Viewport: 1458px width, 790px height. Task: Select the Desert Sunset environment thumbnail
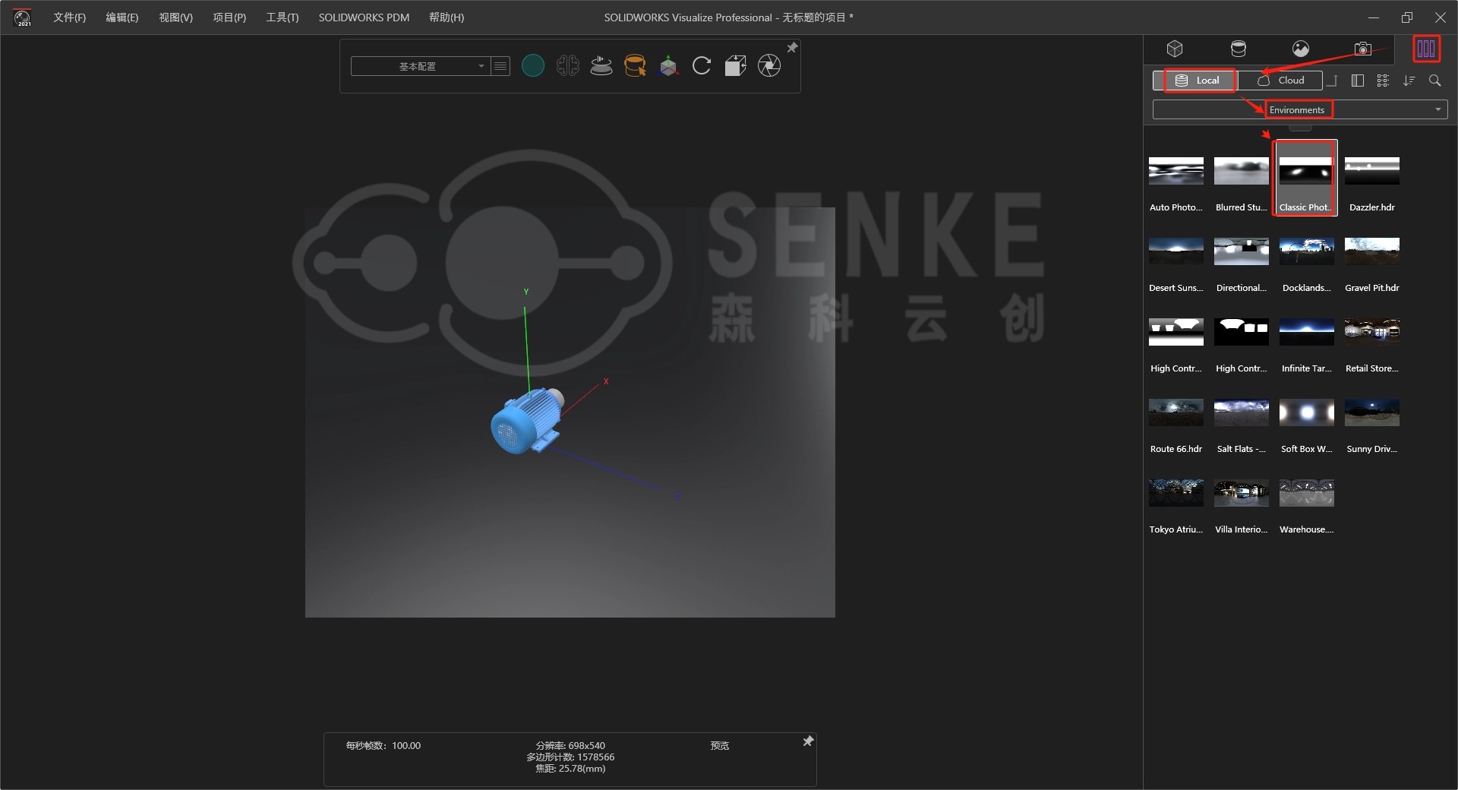click(1176, 251)
